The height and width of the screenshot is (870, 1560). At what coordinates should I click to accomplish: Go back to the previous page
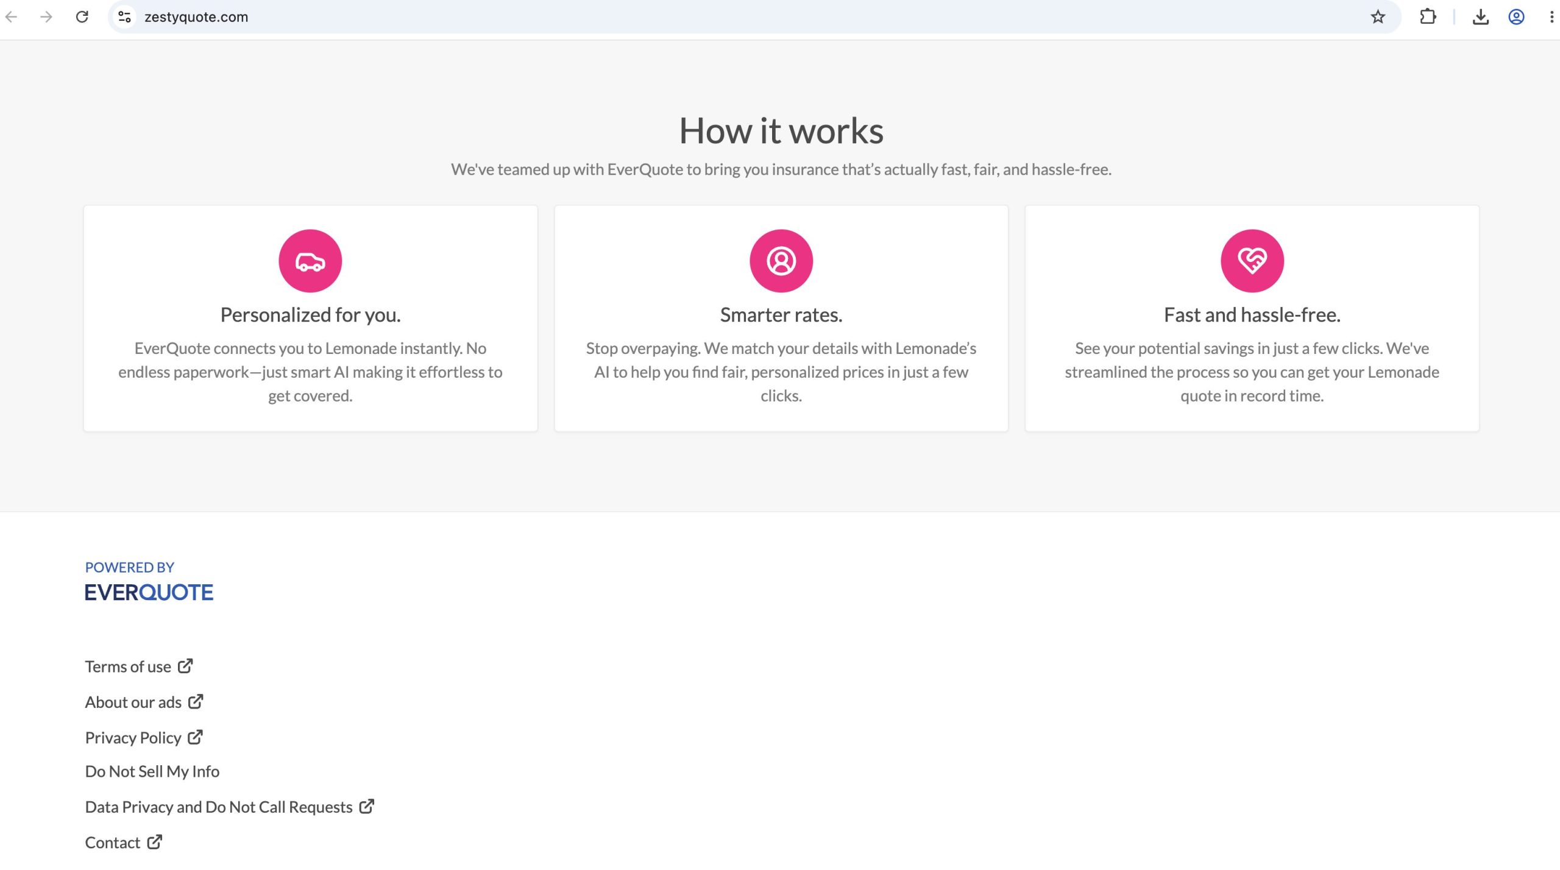pyautogui.click(x=12, y=17)
